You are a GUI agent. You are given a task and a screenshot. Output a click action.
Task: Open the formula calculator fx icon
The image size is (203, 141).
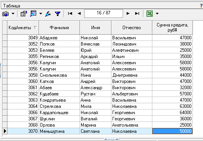pos(48,14)
